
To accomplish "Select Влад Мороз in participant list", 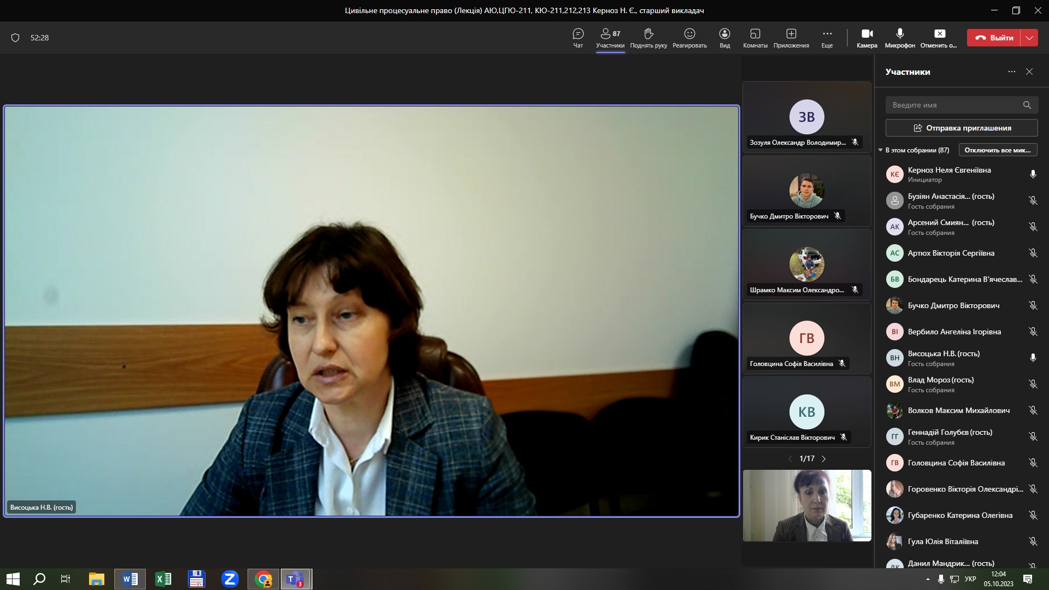I will click(962, 384).
